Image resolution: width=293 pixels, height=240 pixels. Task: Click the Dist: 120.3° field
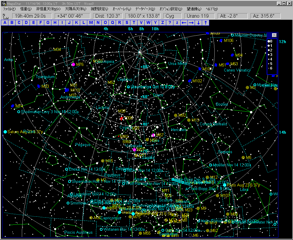pos(108,16)
